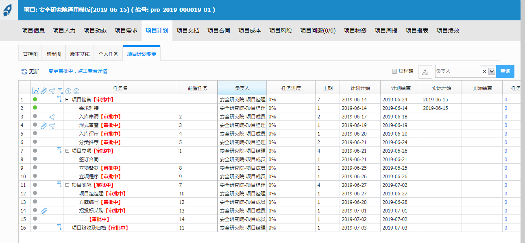Image resolution: width=525 pixels, height=243 pixels.
Task: Collapse the 项目储备 task group
Action: coord(68,100)
